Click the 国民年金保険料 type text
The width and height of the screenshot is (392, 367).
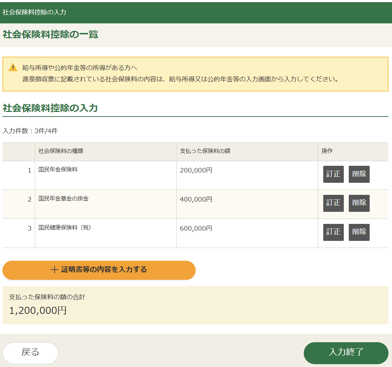pyautogui.click(x=58, y=169)
